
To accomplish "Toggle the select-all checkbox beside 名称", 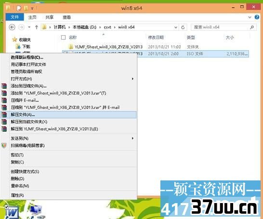I will pos(63,37).
